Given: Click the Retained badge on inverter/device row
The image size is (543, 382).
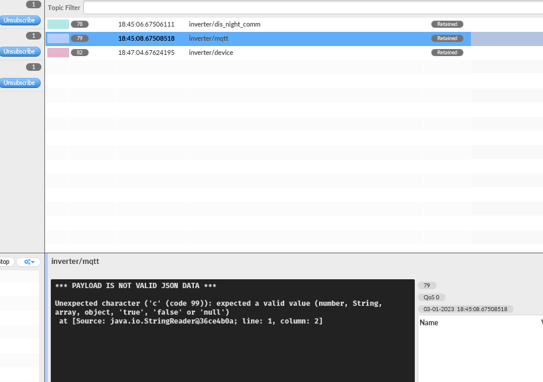Looking at the screenshot, I should coord(447,52).
